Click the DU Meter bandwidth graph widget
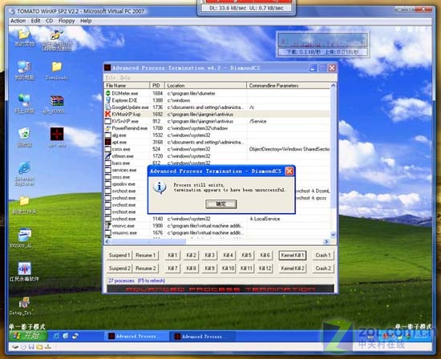 click(322, 44)
